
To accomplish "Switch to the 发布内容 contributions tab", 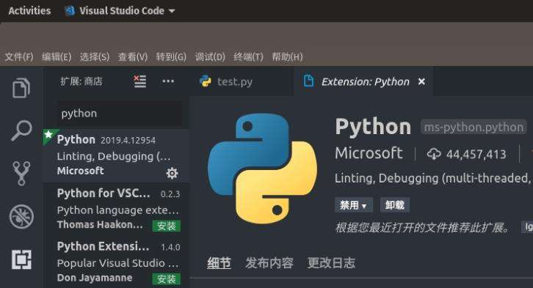I will click(x=269, y=263).
